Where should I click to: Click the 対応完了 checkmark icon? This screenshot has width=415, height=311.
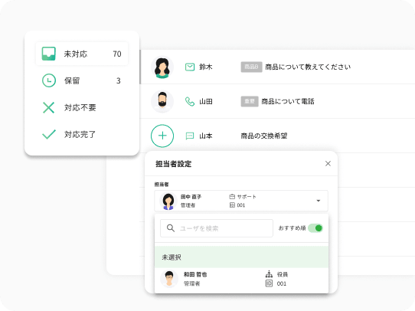point(49,134)
